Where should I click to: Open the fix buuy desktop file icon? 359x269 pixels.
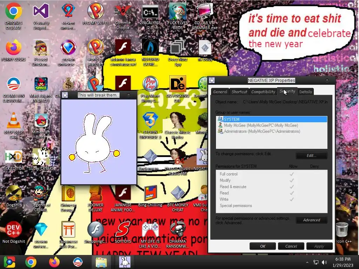point(205,50)
